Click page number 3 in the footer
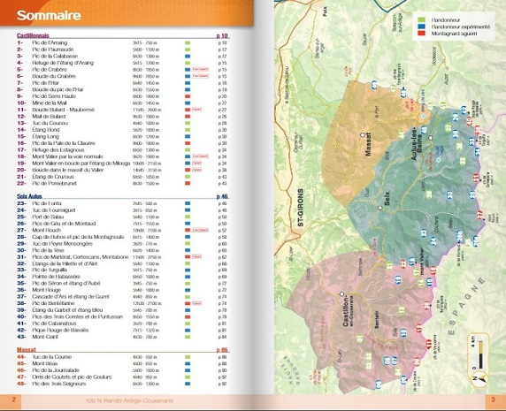 coord(493,400)
